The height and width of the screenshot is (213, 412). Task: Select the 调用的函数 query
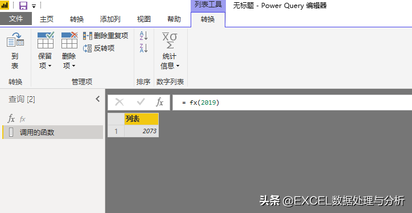coord(52,132)
